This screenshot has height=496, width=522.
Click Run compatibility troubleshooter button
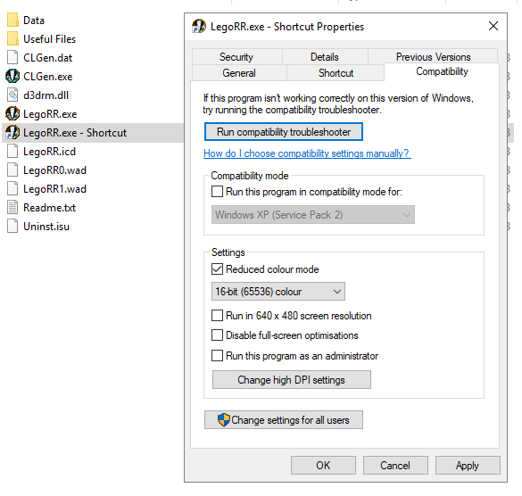[284, 132]
